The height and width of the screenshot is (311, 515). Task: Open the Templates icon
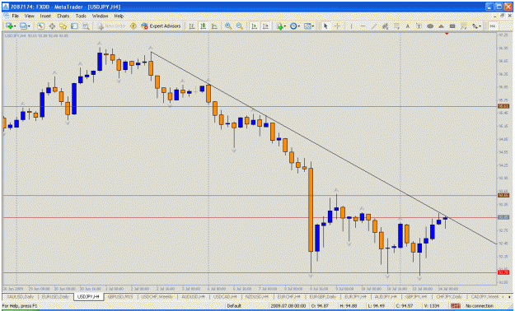pyautogui.click(x=307, y=26)
